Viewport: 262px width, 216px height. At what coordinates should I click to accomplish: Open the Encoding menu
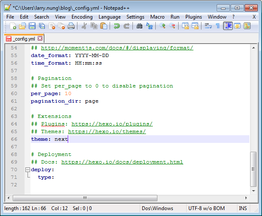coord(82,17)
